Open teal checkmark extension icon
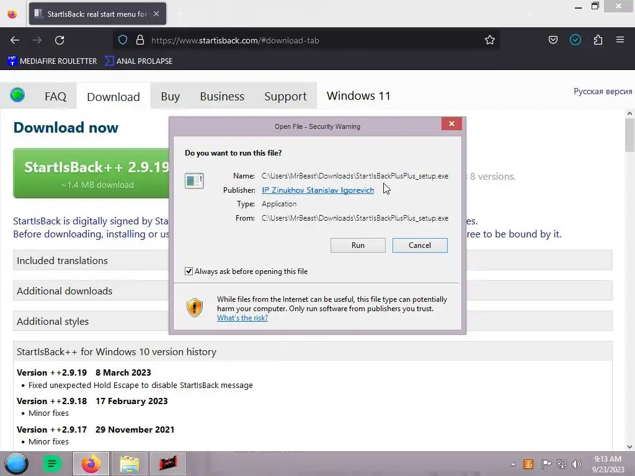Image resolution: width=635 pixels, height=476 pixels. (x=575, y=40)
